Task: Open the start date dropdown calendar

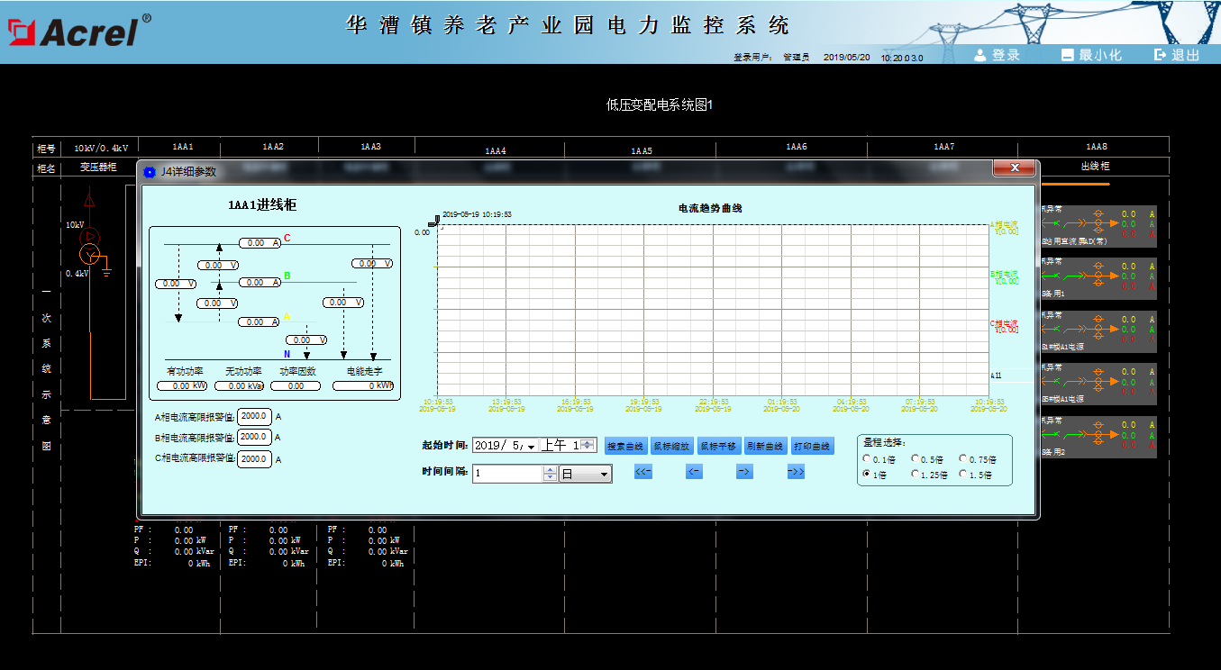Action: [x=531, y=446]
